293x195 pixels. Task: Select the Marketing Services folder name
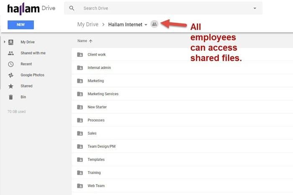[x=103, y=94]
